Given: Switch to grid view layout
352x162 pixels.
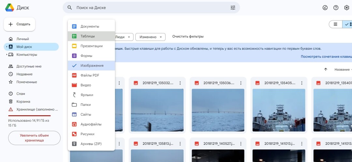Looking at the screenshot, I should [x=348, y=24].
